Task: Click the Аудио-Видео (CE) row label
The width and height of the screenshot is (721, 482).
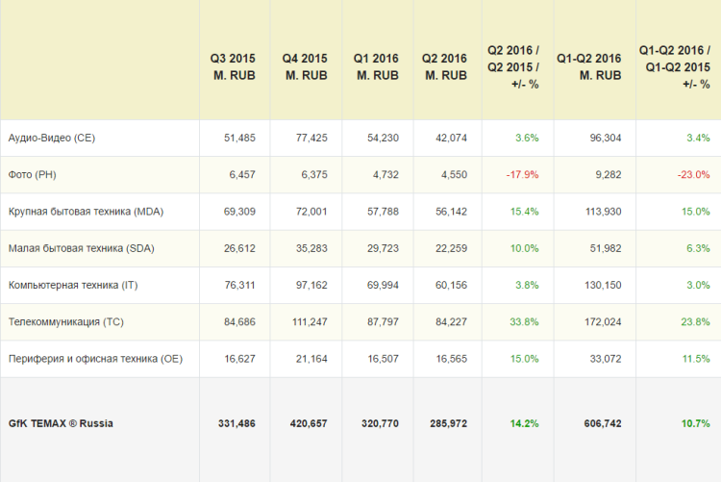Action: coord(52,138)
